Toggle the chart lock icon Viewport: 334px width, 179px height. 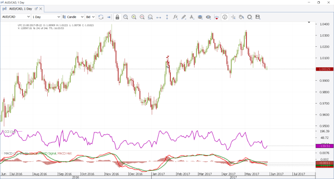(x=117, y=17)
